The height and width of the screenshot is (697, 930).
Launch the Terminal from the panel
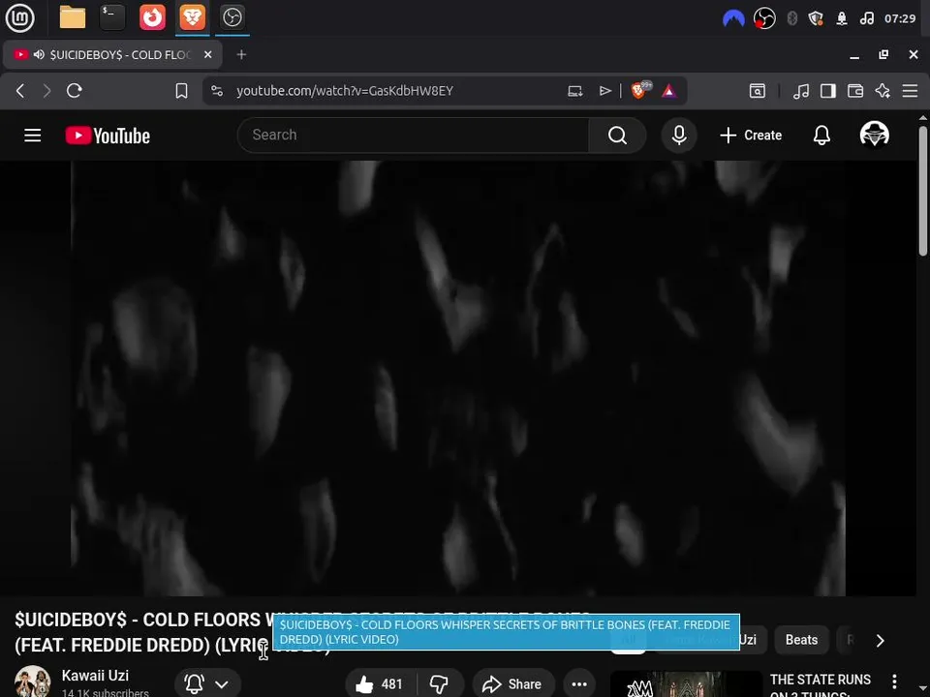click(x=112, y=17)
